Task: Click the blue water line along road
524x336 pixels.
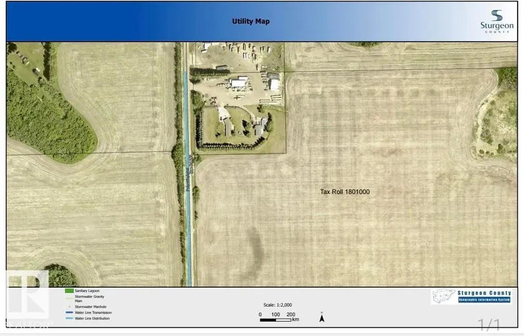Action: point(187,222)
